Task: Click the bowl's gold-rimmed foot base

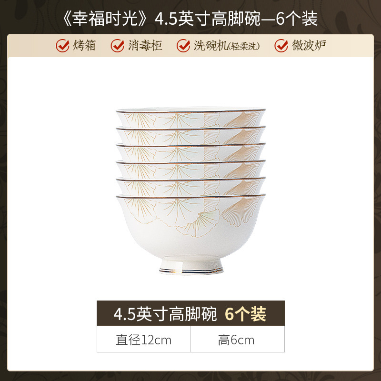Action: [x=191, y=267]
